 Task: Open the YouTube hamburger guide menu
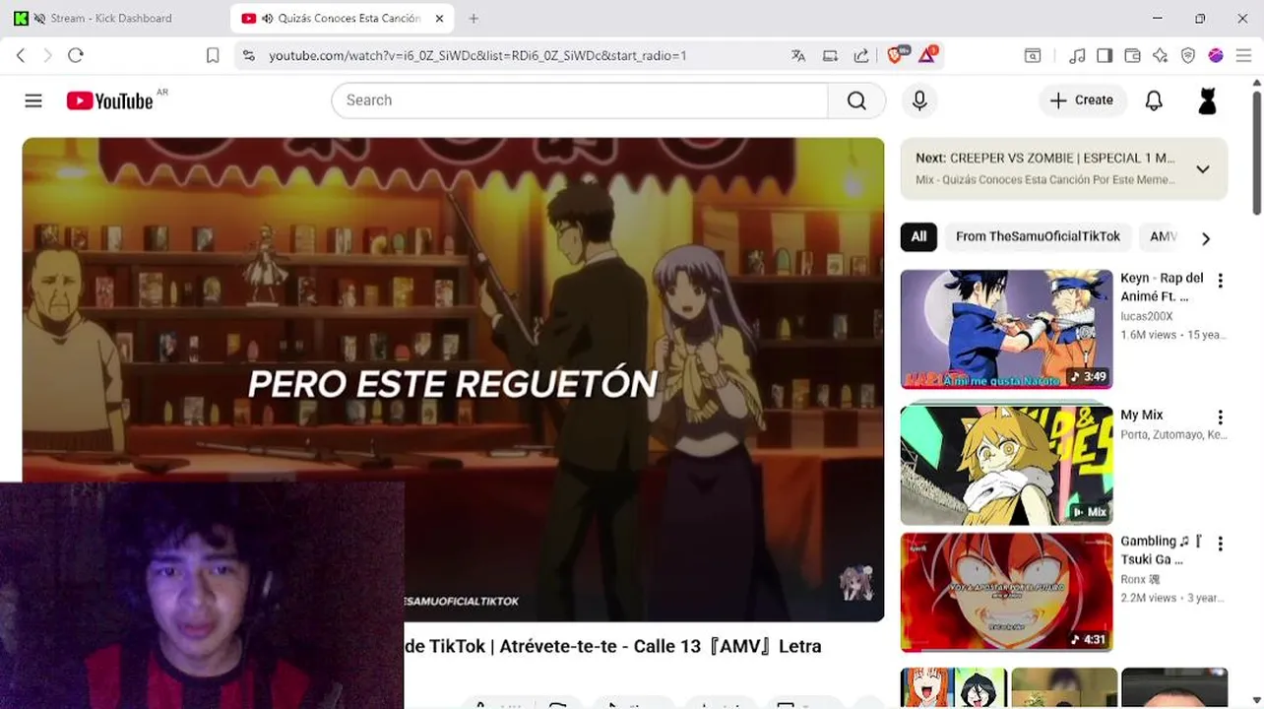[33, 100]
